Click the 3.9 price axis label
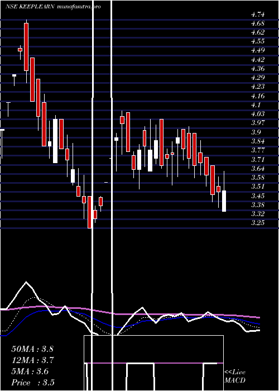Viewport: 279px width, 391px height. 256,132
